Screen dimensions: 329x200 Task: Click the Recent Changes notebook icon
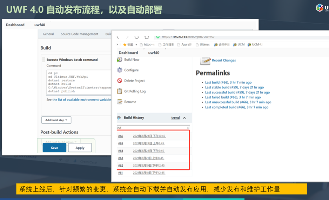(205, 60)
